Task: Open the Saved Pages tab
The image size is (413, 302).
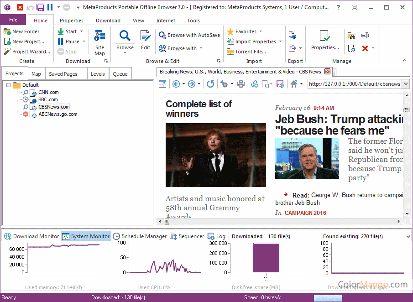Action: 63,74
